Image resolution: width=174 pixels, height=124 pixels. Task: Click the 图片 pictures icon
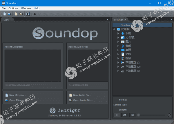tap(123, 42)
